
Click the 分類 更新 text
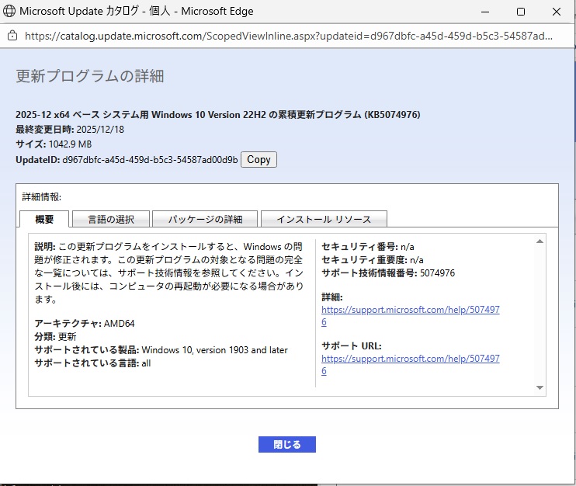point(55,336)
